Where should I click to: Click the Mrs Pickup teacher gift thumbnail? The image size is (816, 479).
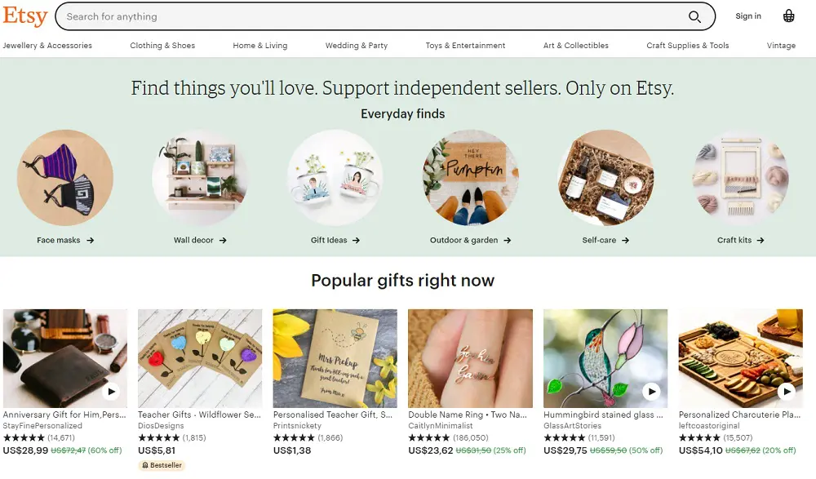[x=335, y=357]
